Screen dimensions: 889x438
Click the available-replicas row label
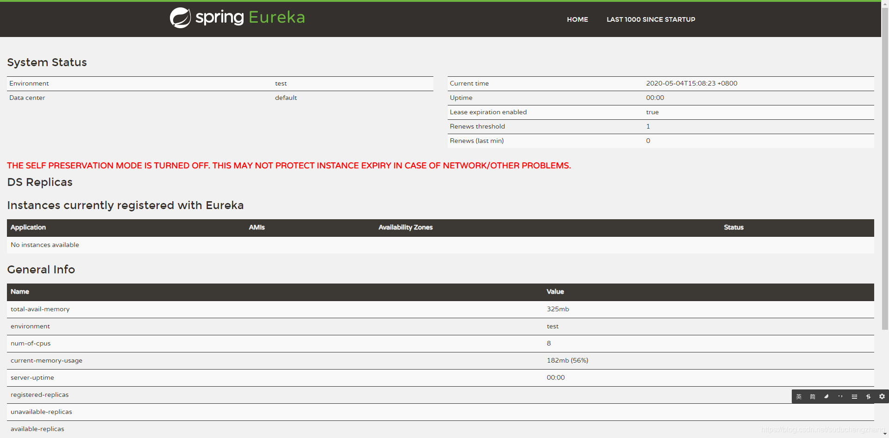38,429
